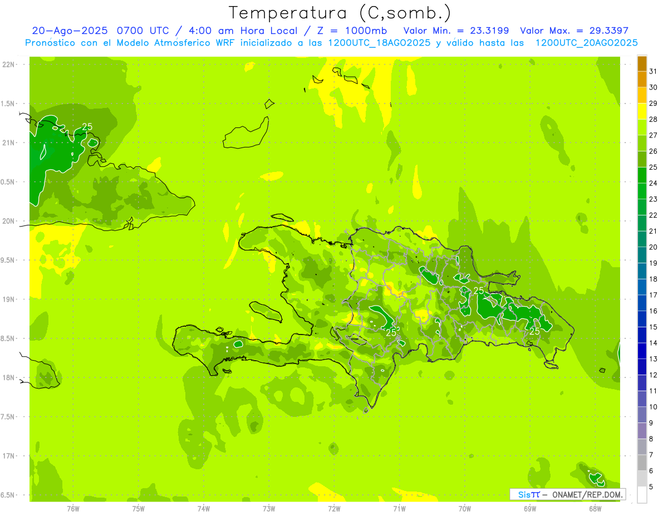The image size is (668, 516).
Task: Click the 68W longitude axis label
Action: [x=595, y=508]
